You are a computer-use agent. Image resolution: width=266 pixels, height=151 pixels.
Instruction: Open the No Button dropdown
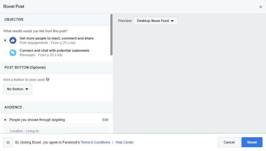[18, 89]
